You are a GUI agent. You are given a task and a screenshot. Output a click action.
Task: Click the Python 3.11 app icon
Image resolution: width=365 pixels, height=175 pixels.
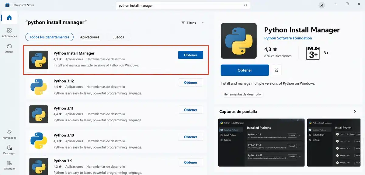[x=39, y=114]
